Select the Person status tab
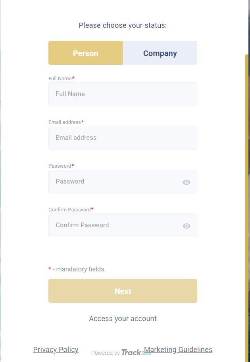This screenshot has width=250, height=362. click(x=85, y=52)
